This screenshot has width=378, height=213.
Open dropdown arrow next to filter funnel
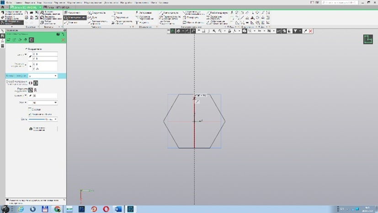[300, 31]
